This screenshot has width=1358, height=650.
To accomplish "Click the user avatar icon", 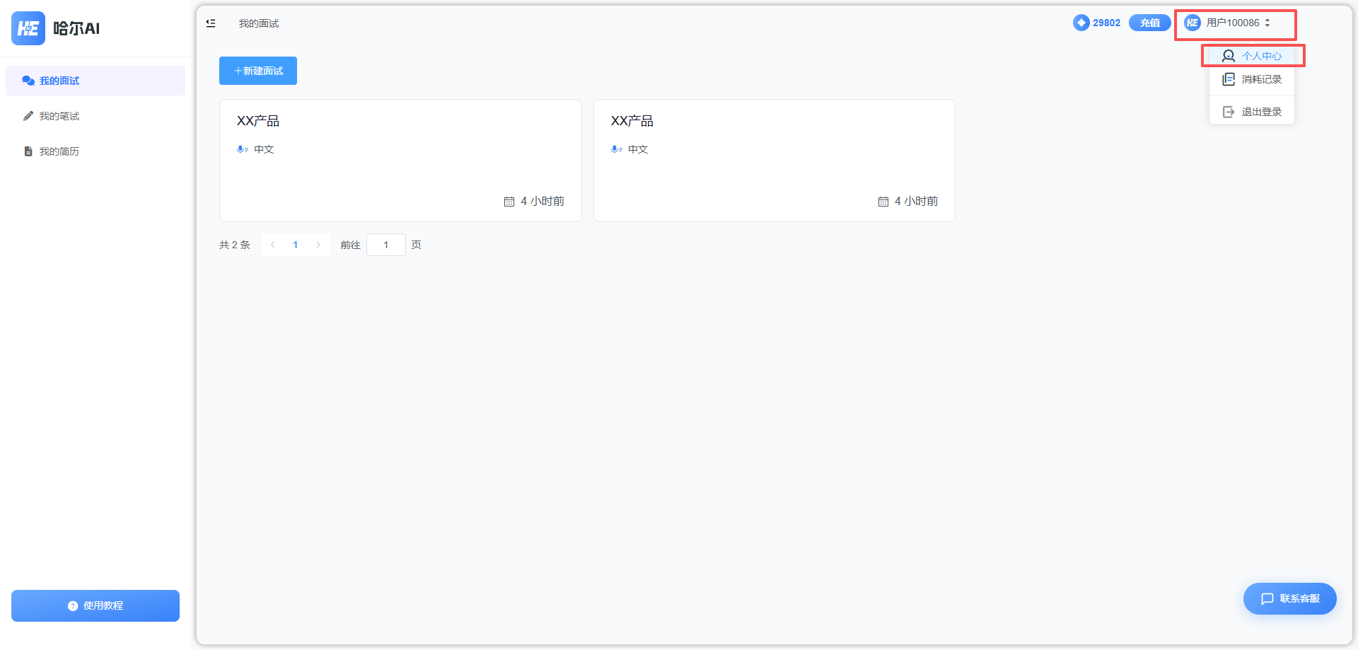I will pos(1192,23).
